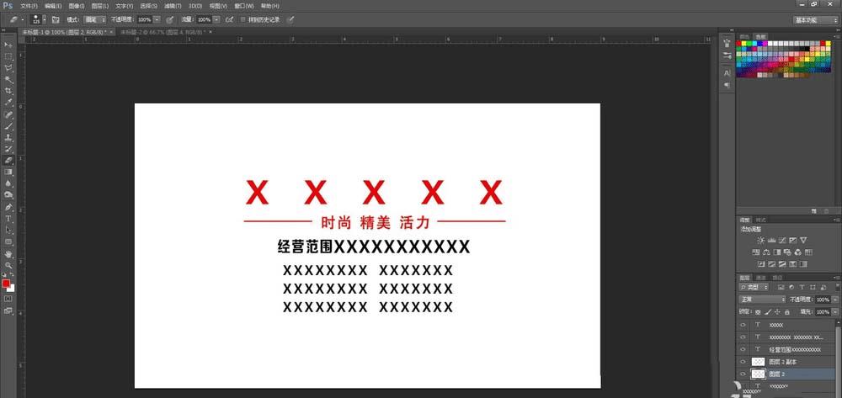Select the Gradient tool
The image size is (842, 398).
(x=8, y=172)
